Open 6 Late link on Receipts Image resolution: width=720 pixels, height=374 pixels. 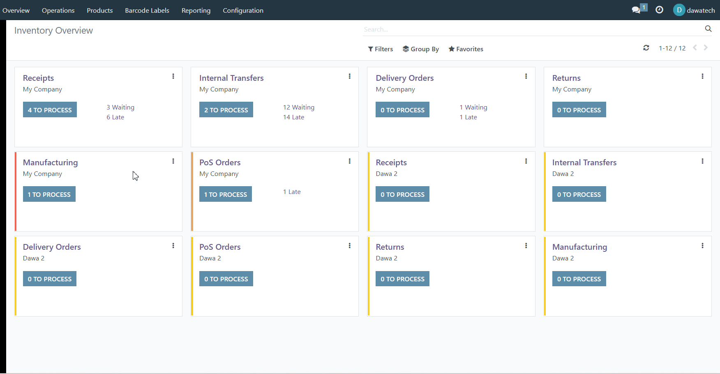pyautogui.click(x=115, y=117)
